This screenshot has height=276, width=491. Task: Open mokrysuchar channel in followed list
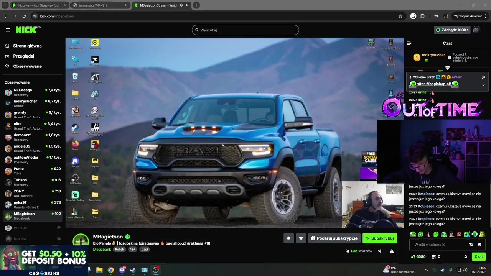click(x=33, y=103)
